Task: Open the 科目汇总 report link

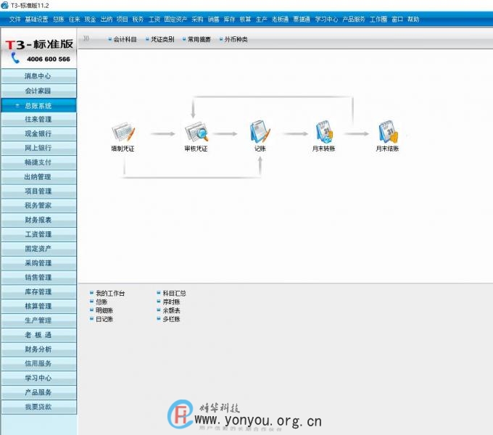Action: point(174,293)
